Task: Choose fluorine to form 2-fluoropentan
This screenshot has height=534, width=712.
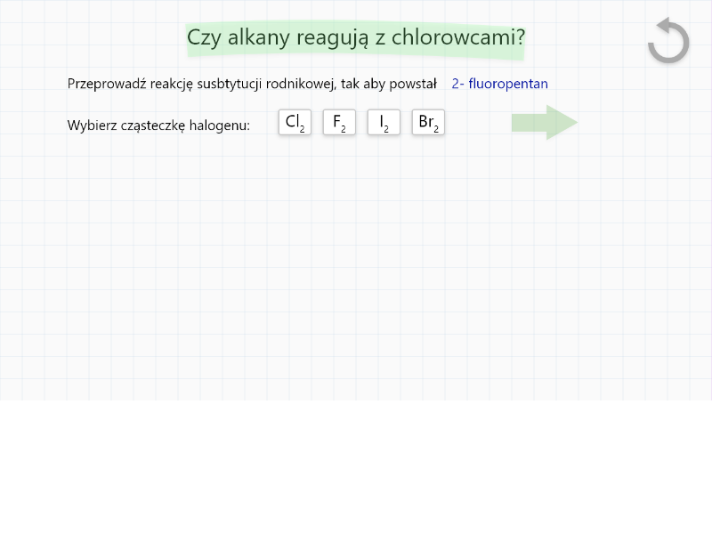Action: tap(339, 123)
